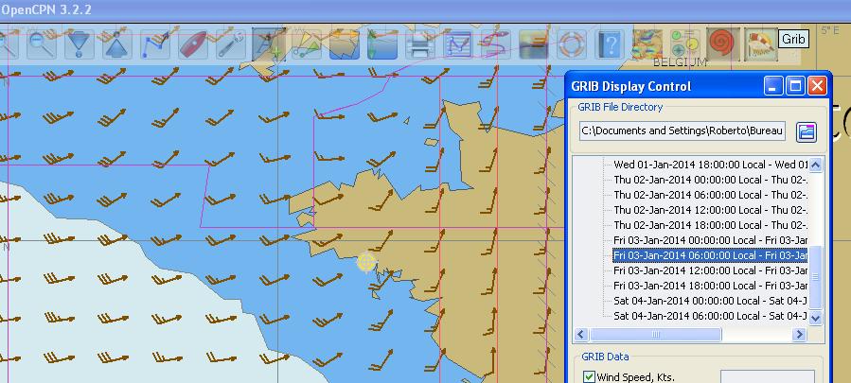
Task: Minimize the GRIB Display Control window
Action: pyautogui.click(x=774, y=86)
